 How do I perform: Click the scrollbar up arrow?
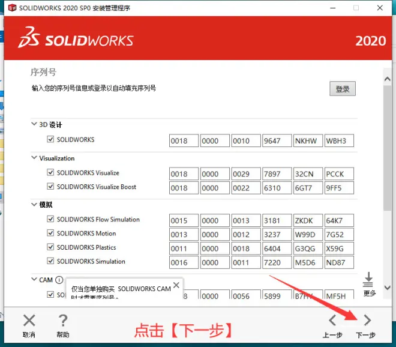tap(388, 79)
